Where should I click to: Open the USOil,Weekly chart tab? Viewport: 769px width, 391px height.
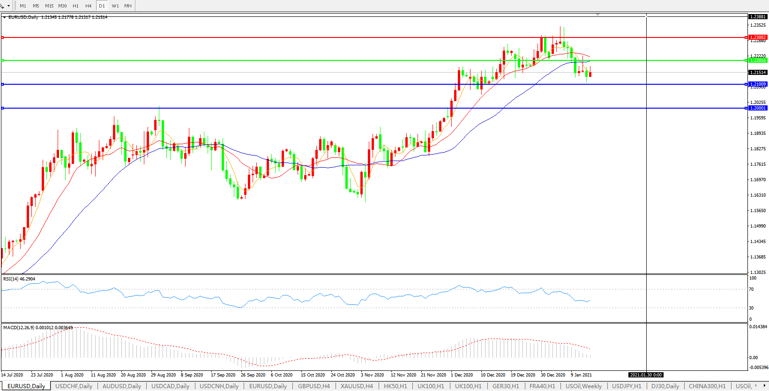(x=583, y=386)
